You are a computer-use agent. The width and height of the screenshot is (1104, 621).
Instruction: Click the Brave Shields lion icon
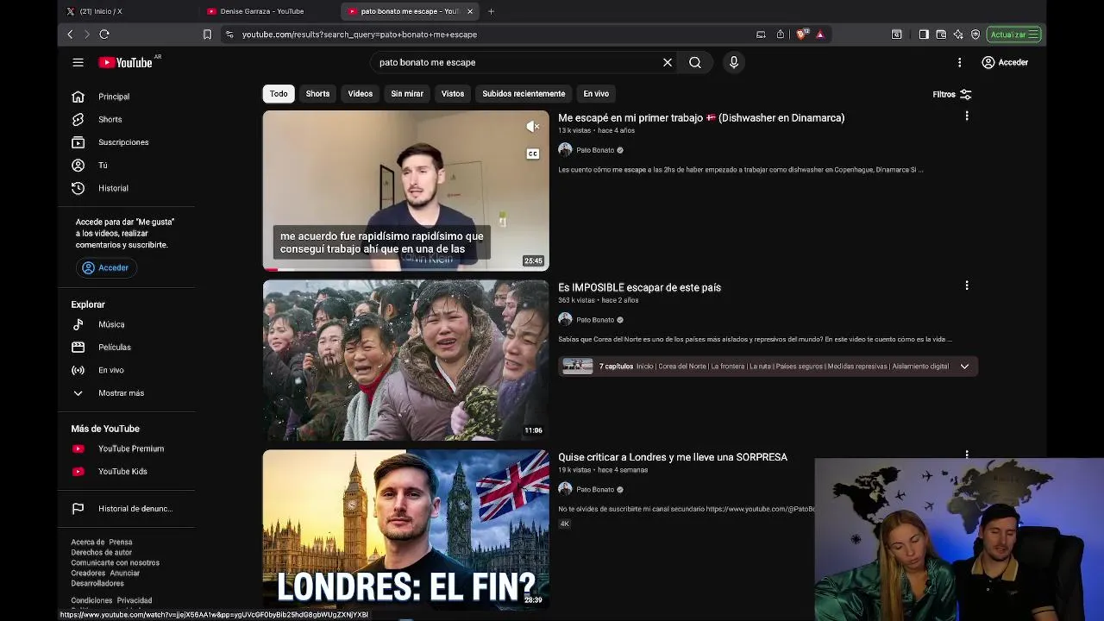coord(801,34)
